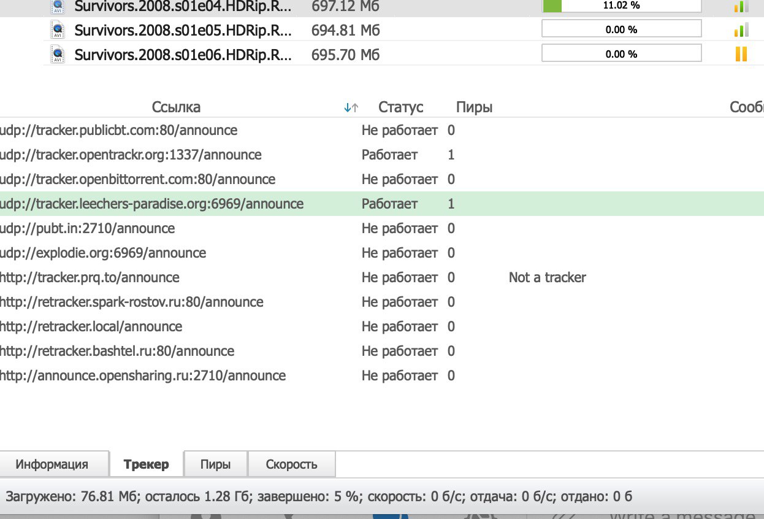Viewport: 764px width, 519px height.
Task: Sort trackers by Статус column header
Action: click(x=401, y=107)
